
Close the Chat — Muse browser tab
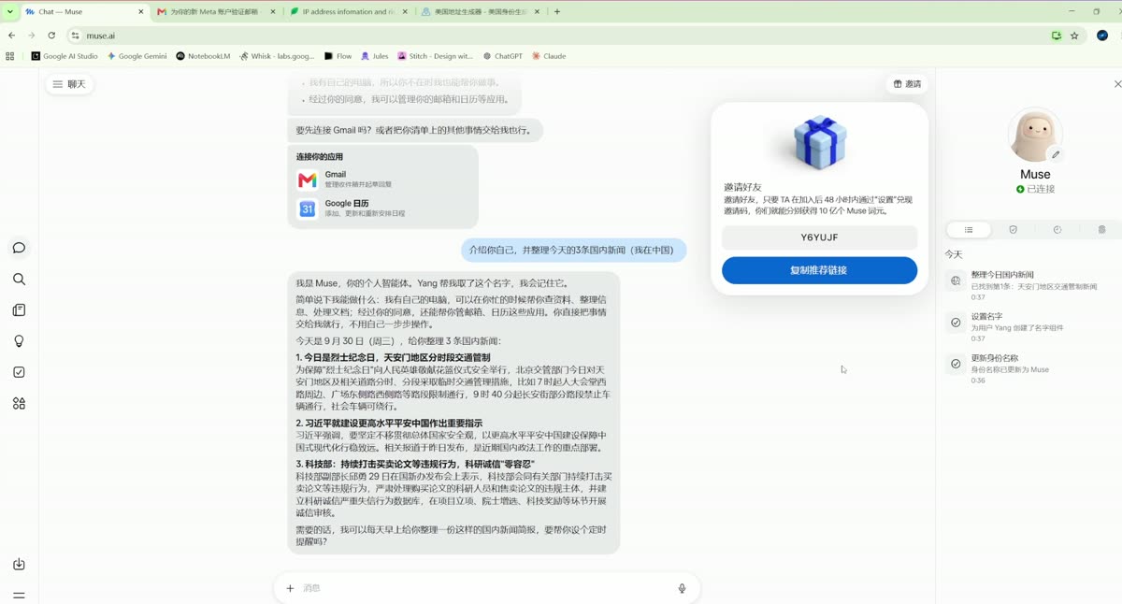point(141,11)
